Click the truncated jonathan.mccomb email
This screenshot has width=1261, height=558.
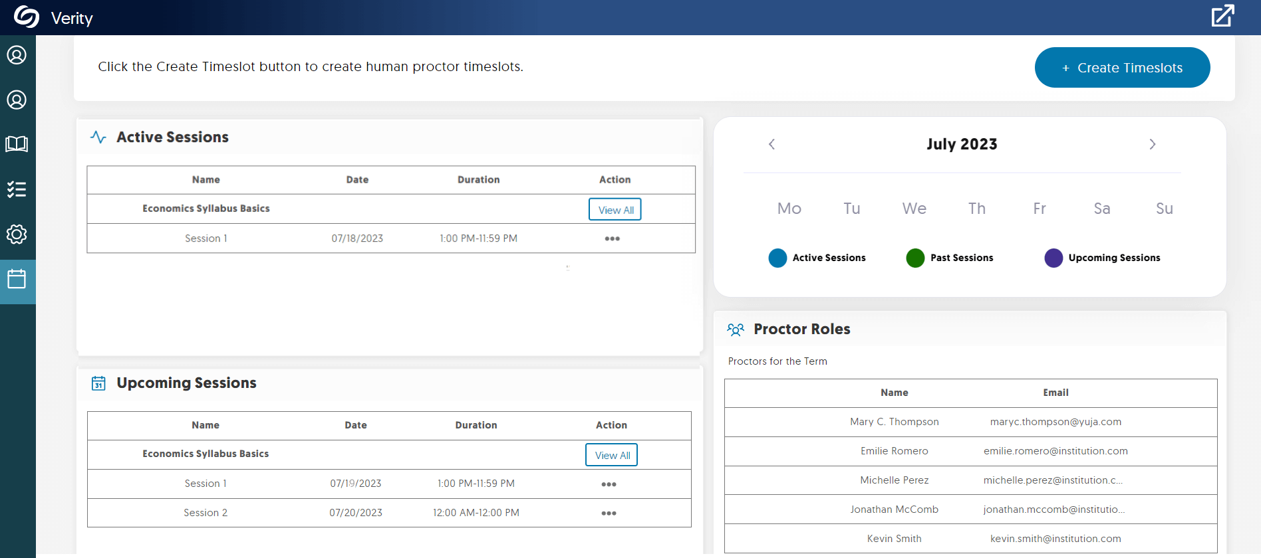[x=1054, y=510]
